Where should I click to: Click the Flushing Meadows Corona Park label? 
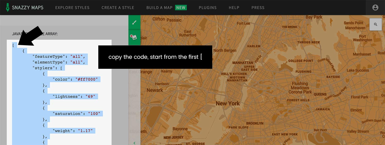pyautogui.click(x=300, y=88)
